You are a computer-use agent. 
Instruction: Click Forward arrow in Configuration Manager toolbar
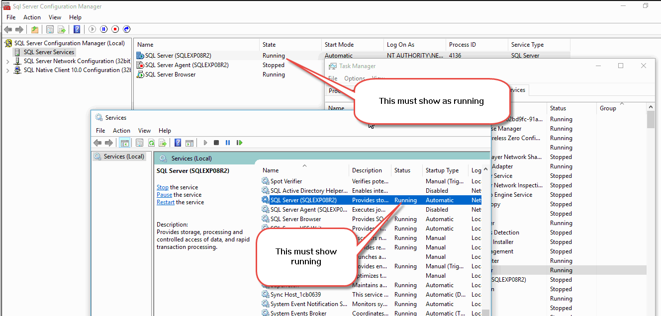[x=19, y=29]
